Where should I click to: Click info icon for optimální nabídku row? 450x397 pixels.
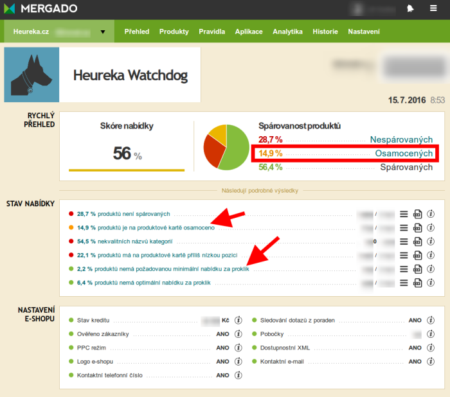pos(431,283)
